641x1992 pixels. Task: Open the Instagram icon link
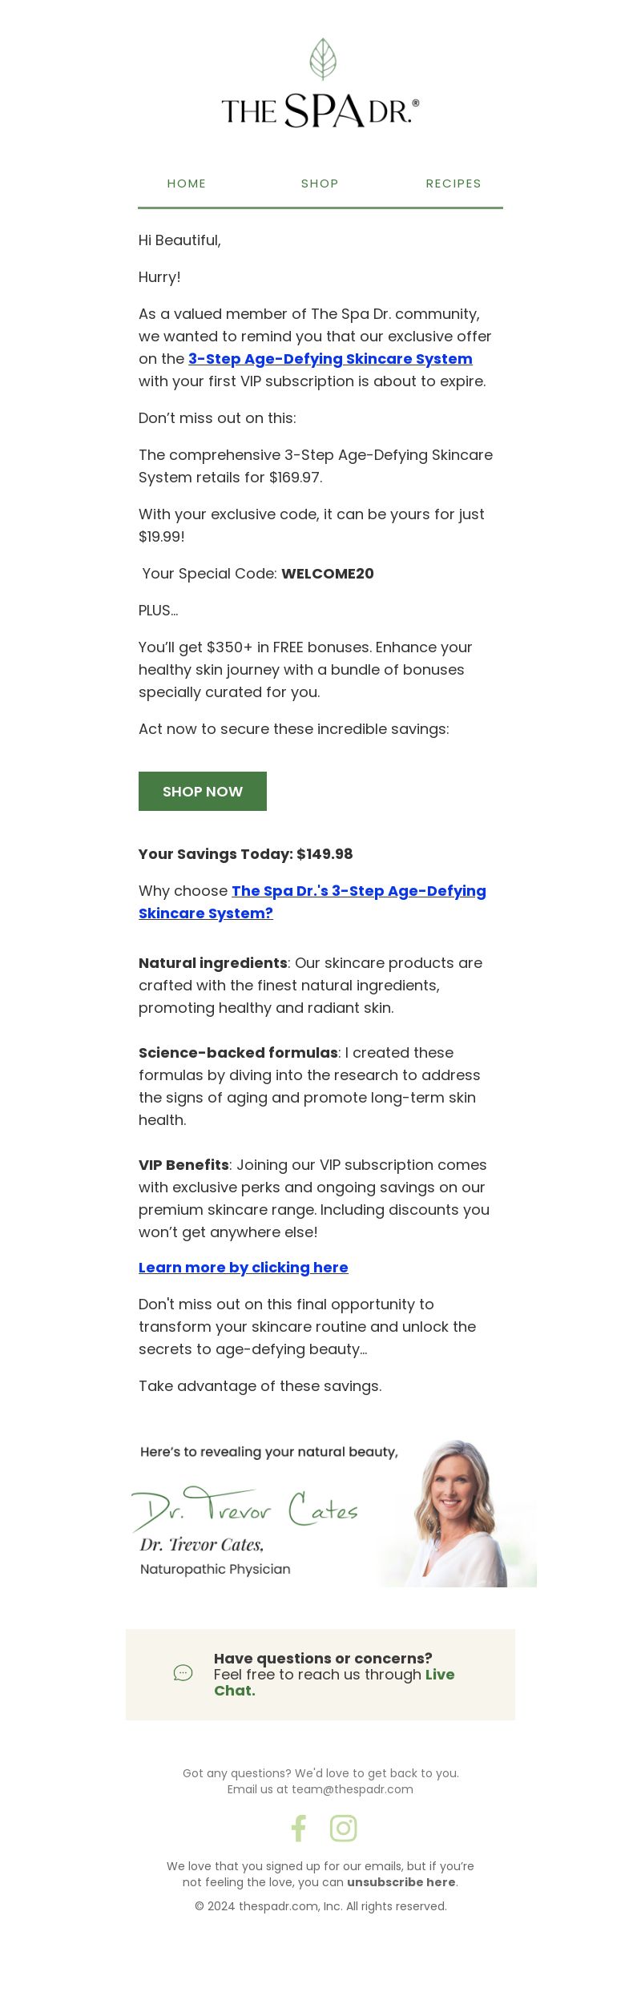click(343, 1829)
